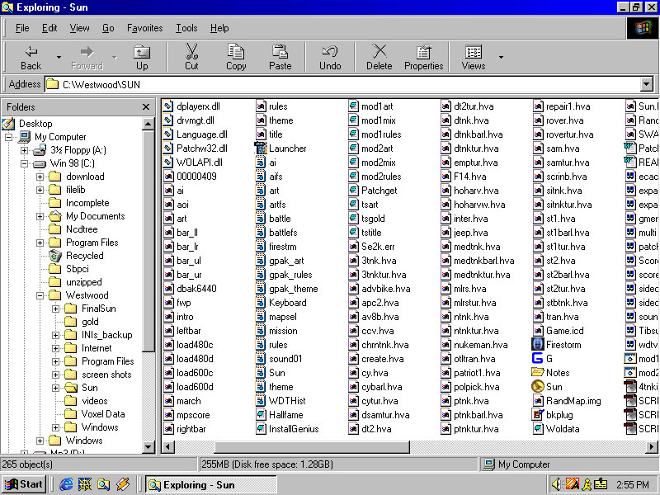Expand the Program Files node under Win 98
Viewport: 660px width, 495px height.
(40, 243)
